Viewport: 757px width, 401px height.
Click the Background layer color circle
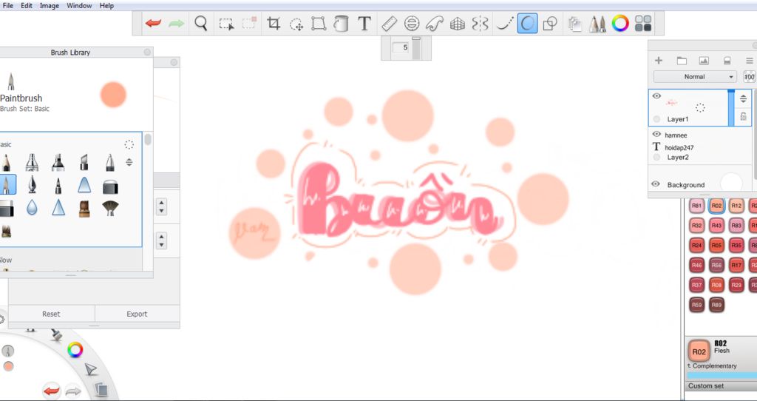pyautogui.click(x=731, y=183)
